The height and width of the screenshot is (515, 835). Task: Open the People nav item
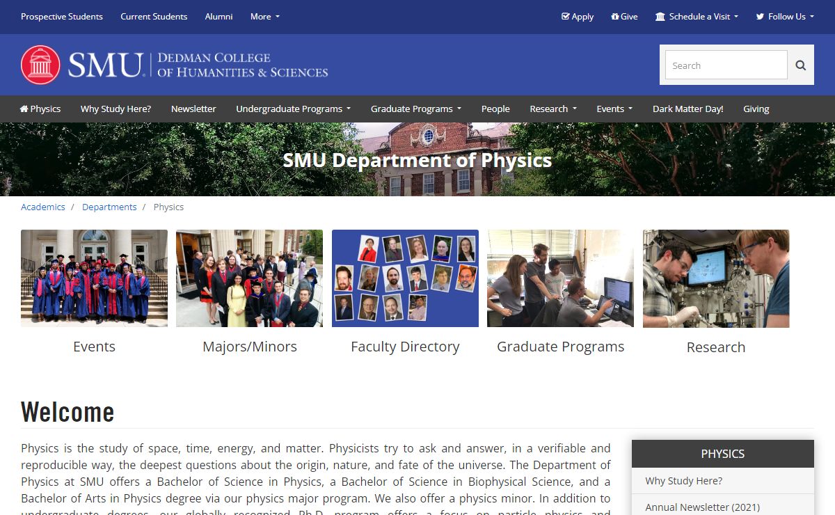point(495,109)
